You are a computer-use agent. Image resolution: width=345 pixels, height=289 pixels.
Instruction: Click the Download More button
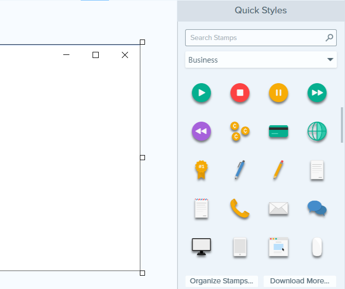tap(300, 281)
